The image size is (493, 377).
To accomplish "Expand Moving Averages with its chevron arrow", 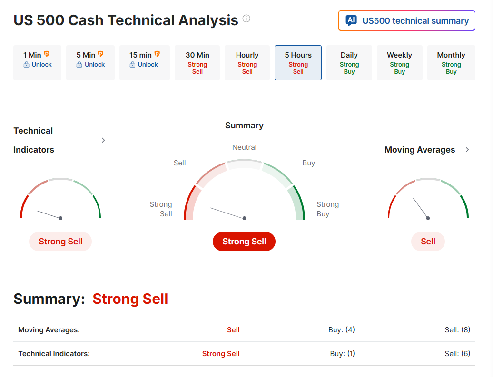I will [x=467, y=150].
